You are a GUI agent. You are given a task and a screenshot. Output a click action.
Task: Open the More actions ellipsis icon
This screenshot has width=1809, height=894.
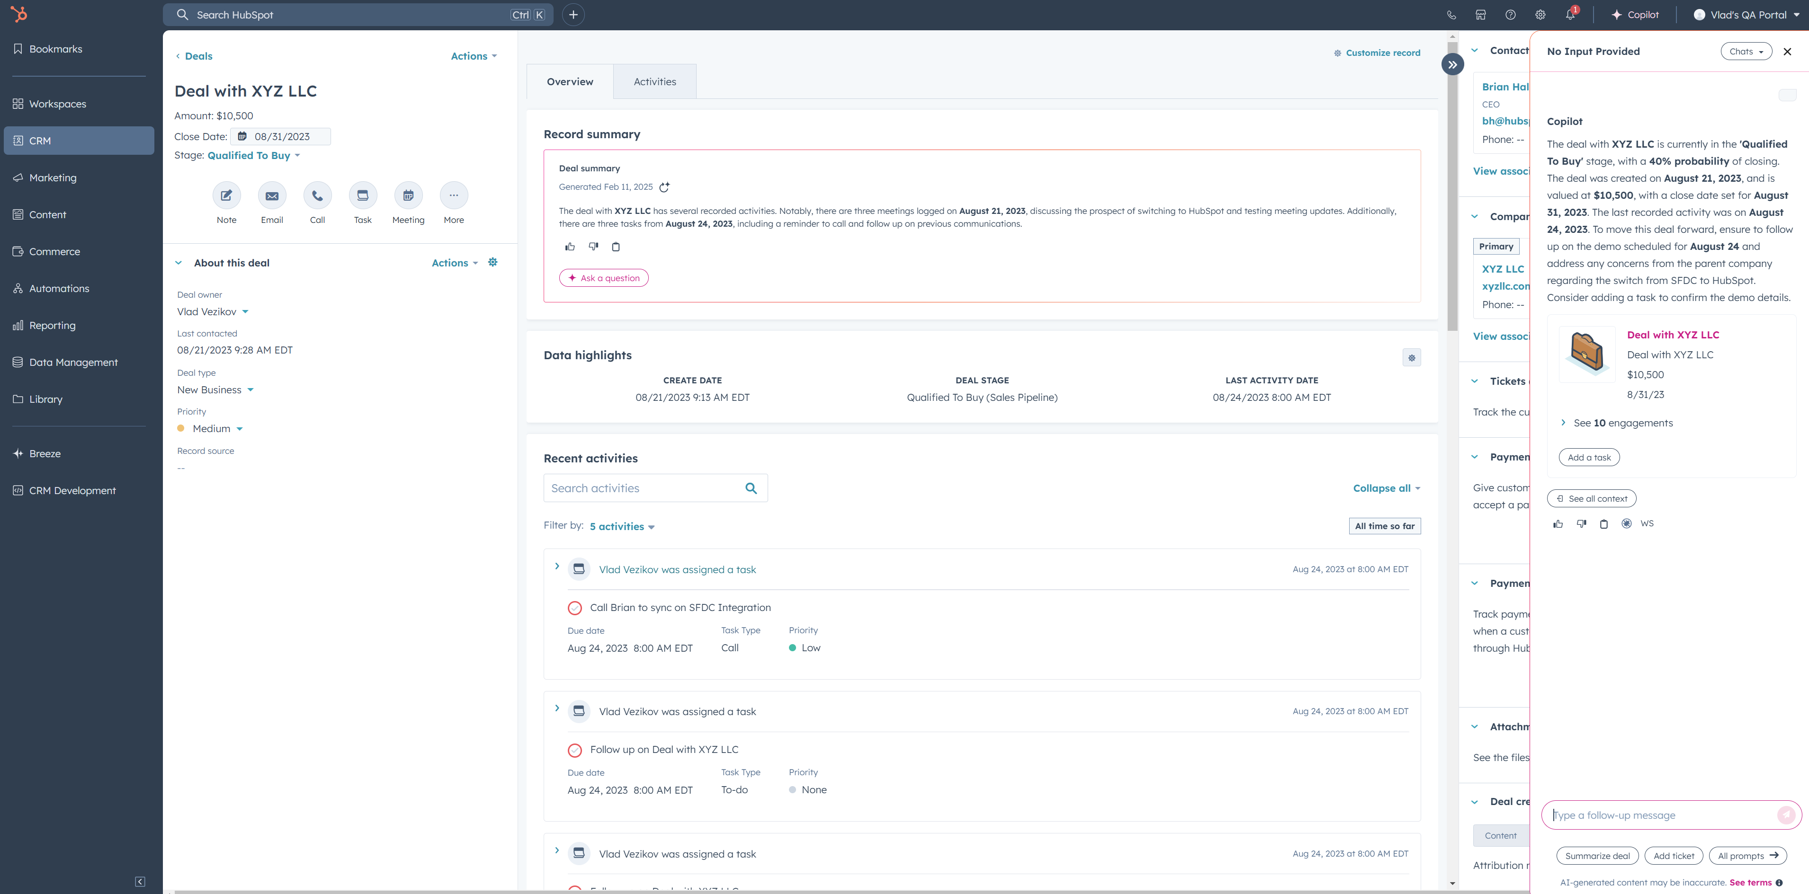(454, 196)
